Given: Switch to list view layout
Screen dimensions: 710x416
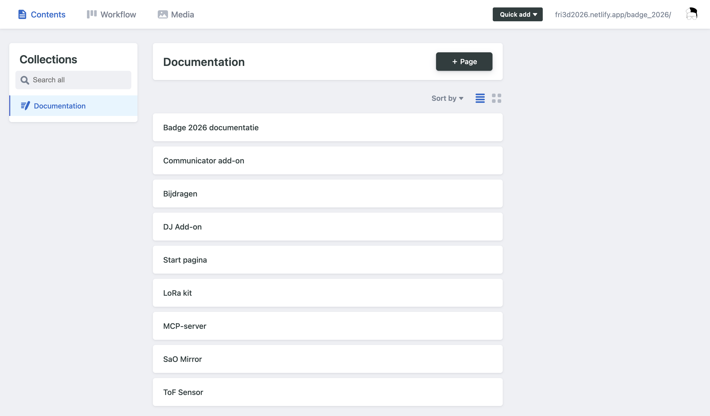Looking at the screenshot, I should tap(480, 98).
